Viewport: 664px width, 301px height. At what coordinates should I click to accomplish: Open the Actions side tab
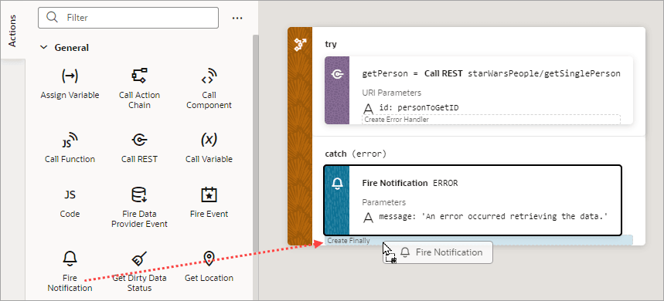point(12,30)
